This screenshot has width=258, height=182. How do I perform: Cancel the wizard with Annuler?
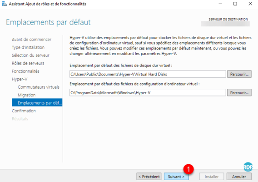[239, 177]
